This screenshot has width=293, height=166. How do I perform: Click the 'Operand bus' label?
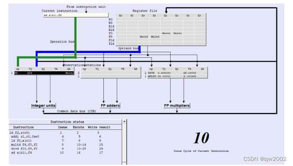128,48
